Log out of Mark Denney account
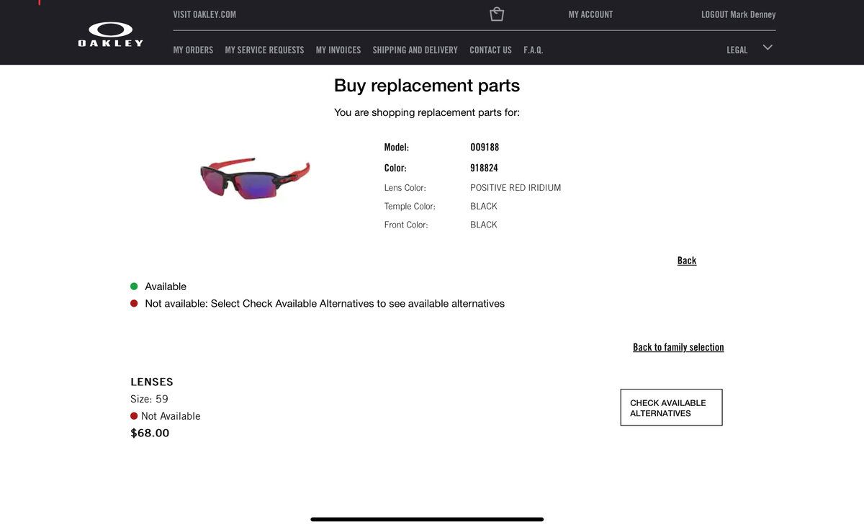Viewport: 864px width, 527px height. coord(738,14)
